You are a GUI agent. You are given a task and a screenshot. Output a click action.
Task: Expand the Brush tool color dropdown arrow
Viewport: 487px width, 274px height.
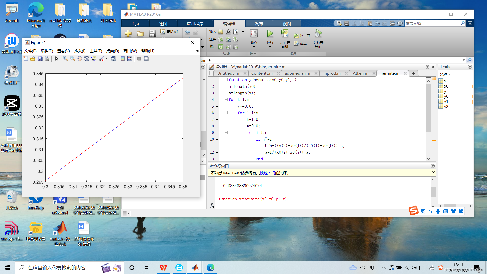pyautogui.click(x=107, y=59)
